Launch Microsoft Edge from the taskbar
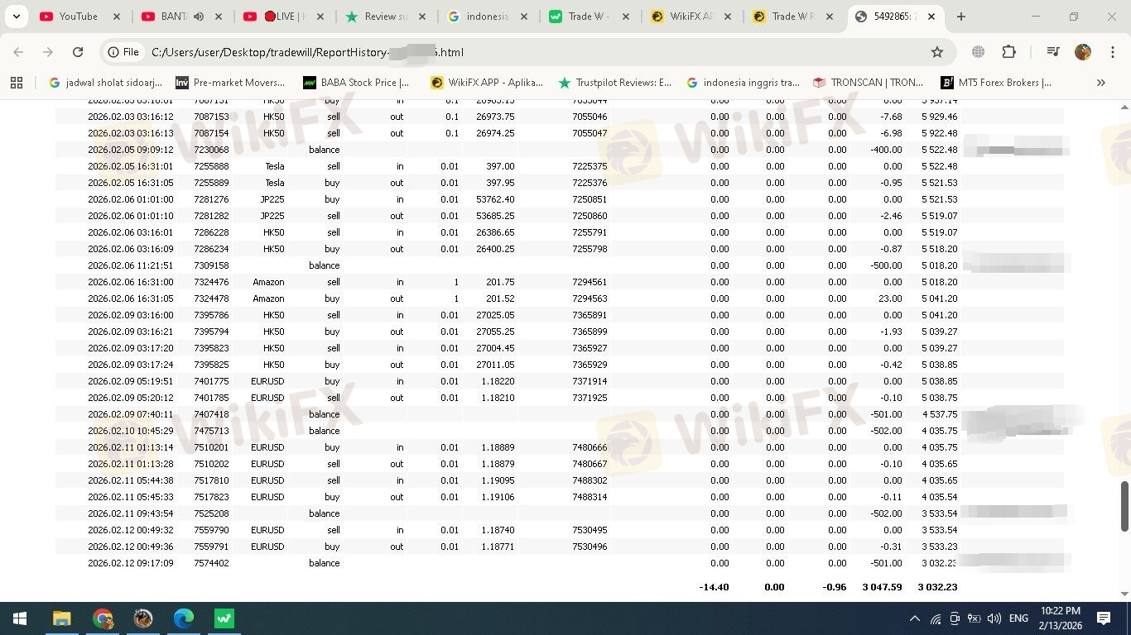1131x635 pixels. [x=183, y=618]
